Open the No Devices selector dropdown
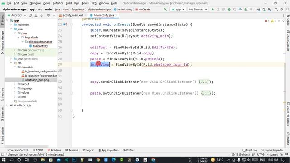This screenshot has width=290, height=163. point(198,9)
